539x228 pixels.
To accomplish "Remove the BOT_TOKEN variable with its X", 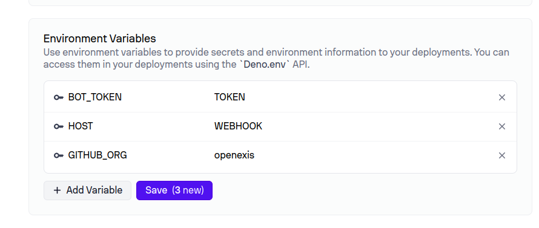I will click(x=502, y=97).
